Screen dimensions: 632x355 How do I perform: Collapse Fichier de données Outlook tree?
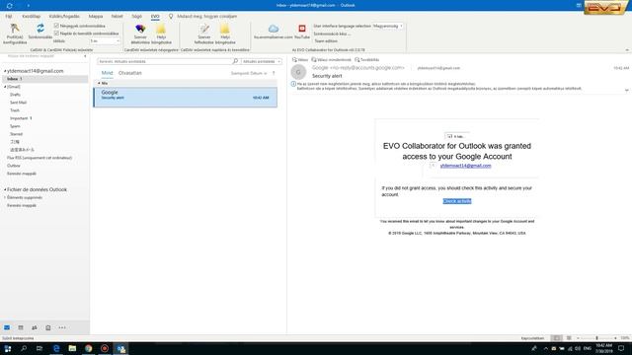5,189
